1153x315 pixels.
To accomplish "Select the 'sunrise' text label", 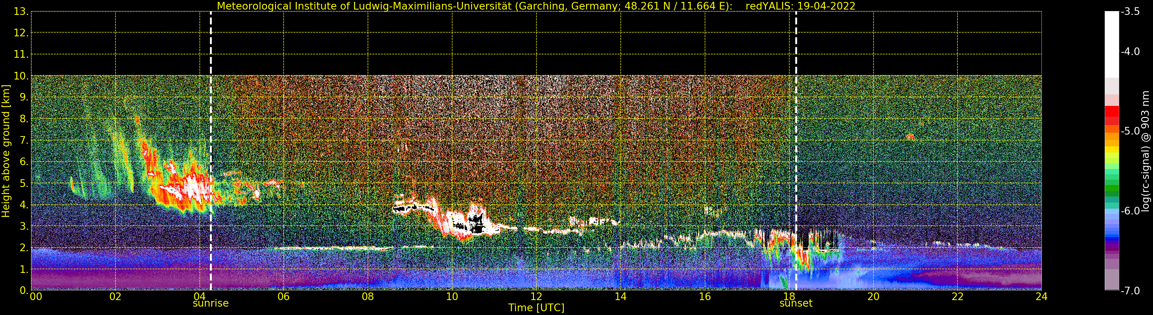I will click(211, 304).
